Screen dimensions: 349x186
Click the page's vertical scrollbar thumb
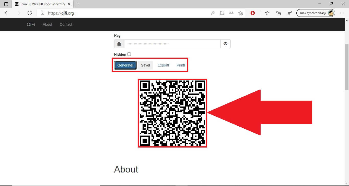click(x=347, y=67)
